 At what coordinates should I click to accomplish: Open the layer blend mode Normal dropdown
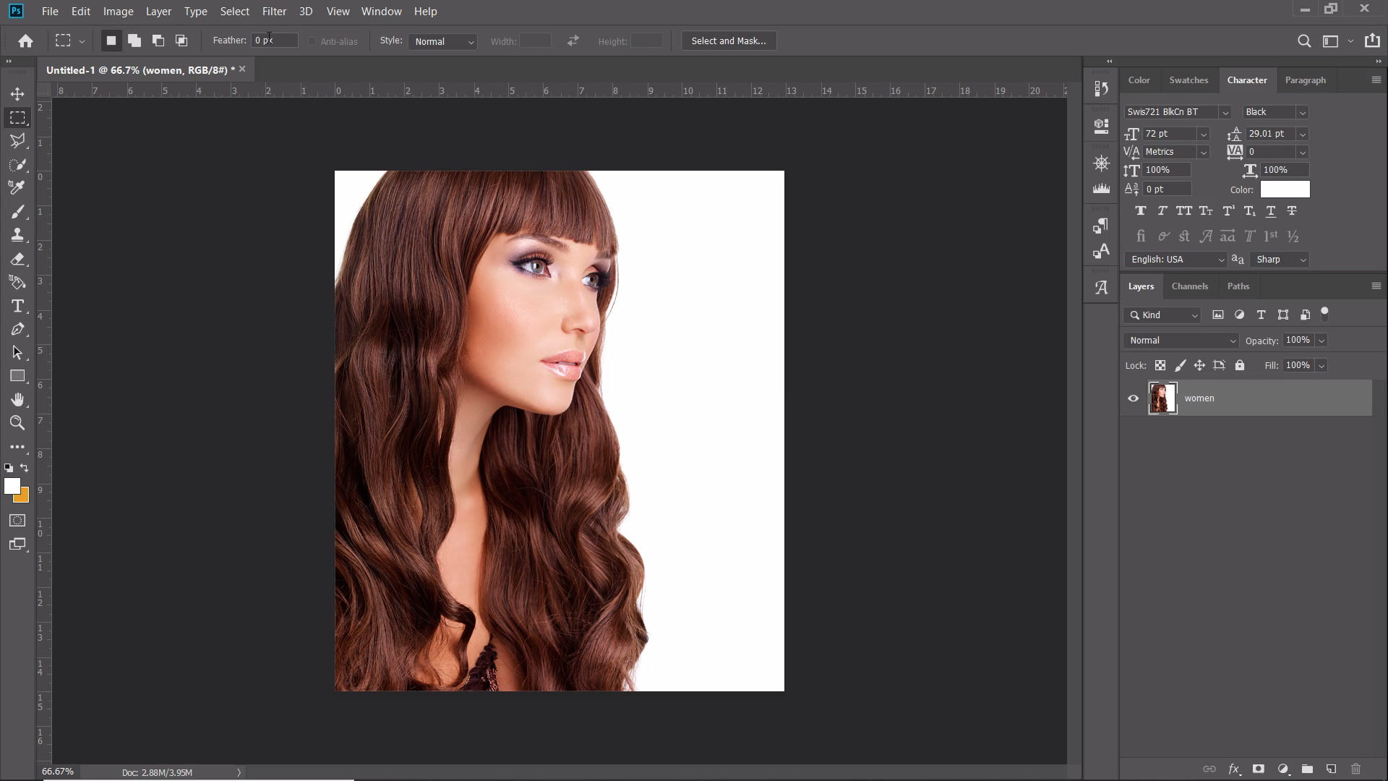(x=1181, y=341)
